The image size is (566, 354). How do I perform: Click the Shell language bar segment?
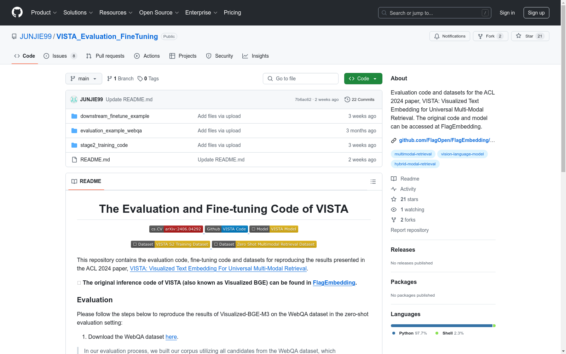click(494, 326)
